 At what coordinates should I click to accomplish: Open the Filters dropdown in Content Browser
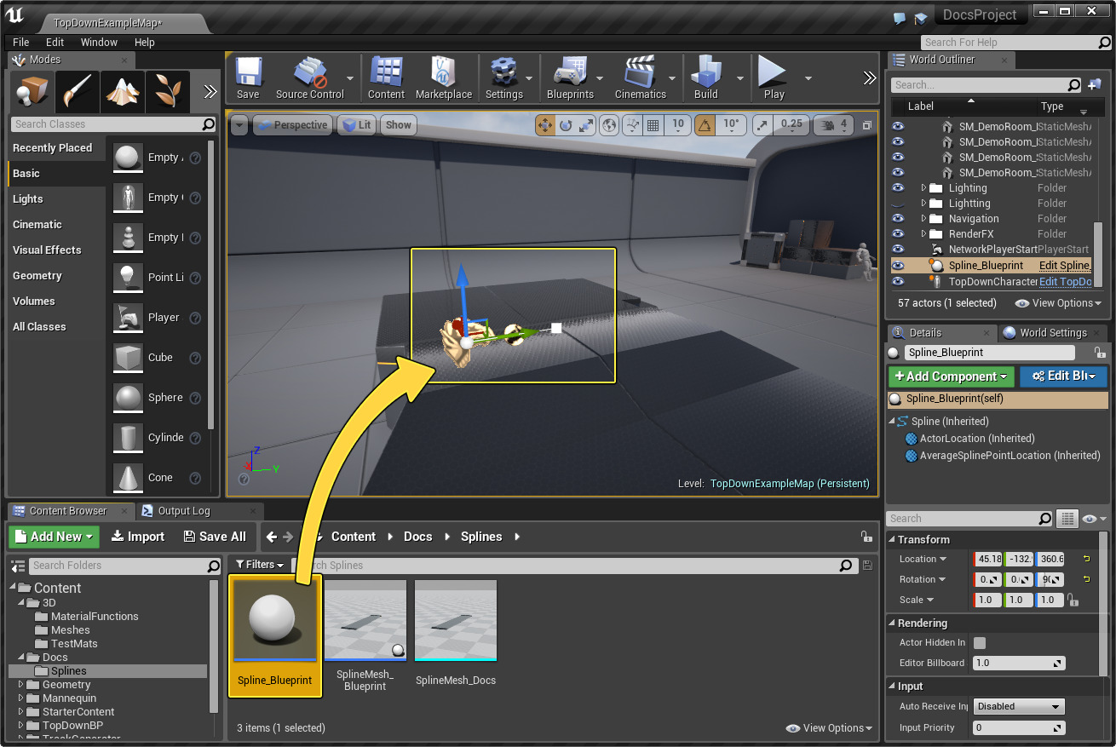click(x=260, y=565)
